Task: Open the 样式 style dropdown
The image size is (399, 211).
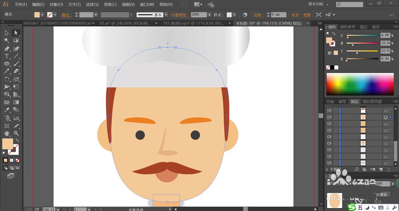Action: (234, 15)
